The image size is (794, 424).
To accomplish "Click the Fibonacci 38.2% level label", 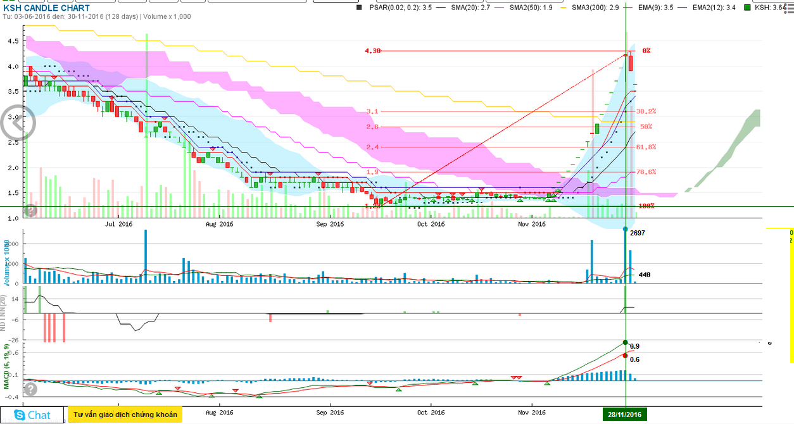I will coord(646,111).
